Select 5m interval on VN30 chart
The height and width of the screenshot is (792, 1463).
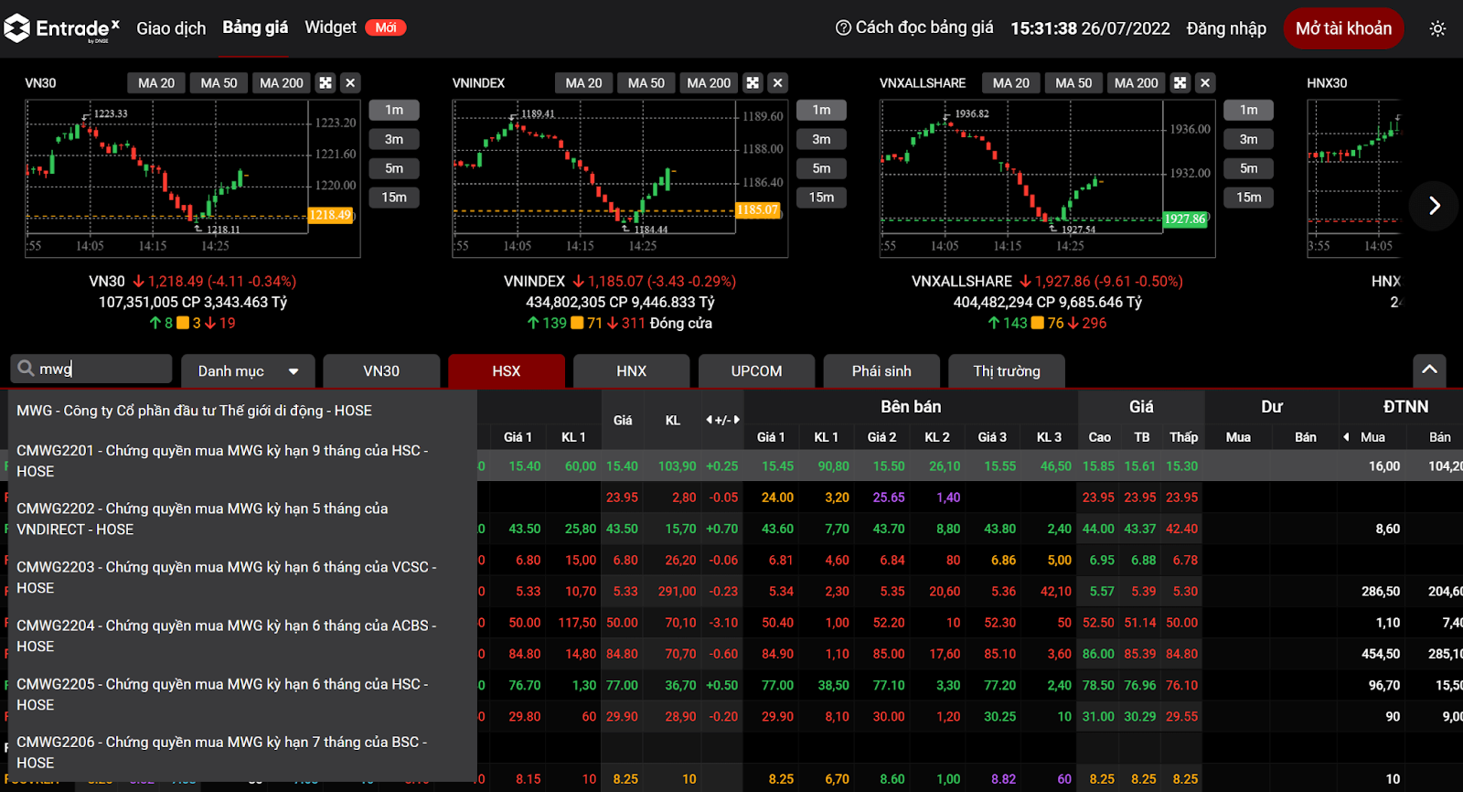(x=394, y=169)
